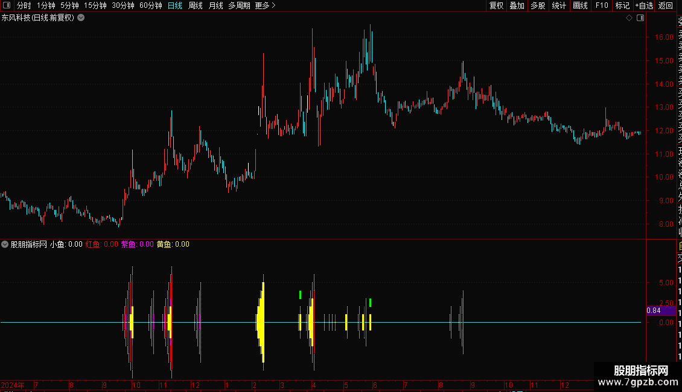
Task: Switch to 分时 intraday view
Action: point(24,5)
